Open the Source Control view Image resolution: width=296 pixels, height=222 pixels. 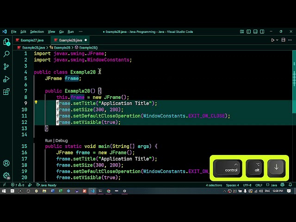click(6, 67)
